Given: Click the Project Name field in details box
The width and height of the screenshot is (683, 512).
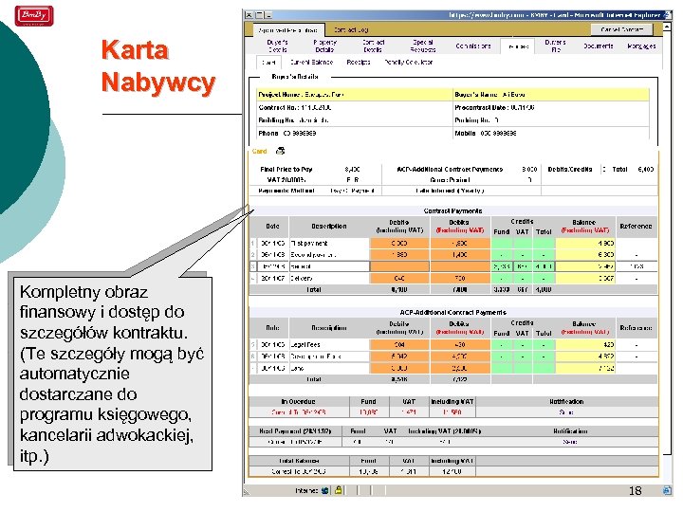Looking at the screenshot, I should click(x=355, y=95).
